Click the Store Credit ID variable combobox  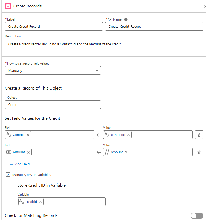tap(75, 202)
